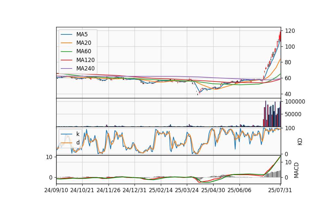
Task: Click the MACD axis title
Action: pyautogui.click(x=296, y=170)
